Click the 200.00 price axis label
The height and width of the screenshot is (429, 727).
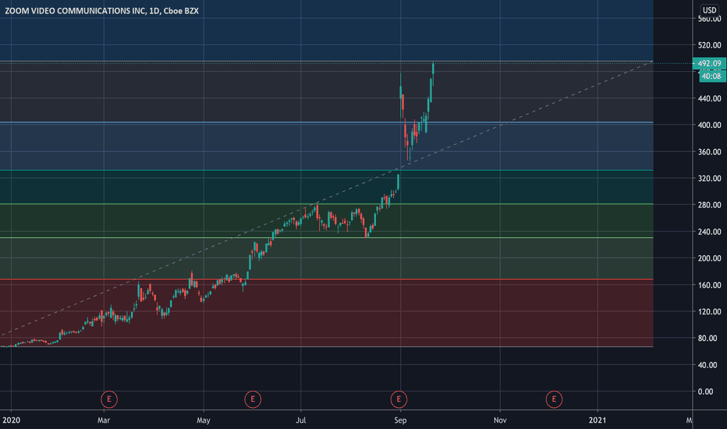[709, 258]
